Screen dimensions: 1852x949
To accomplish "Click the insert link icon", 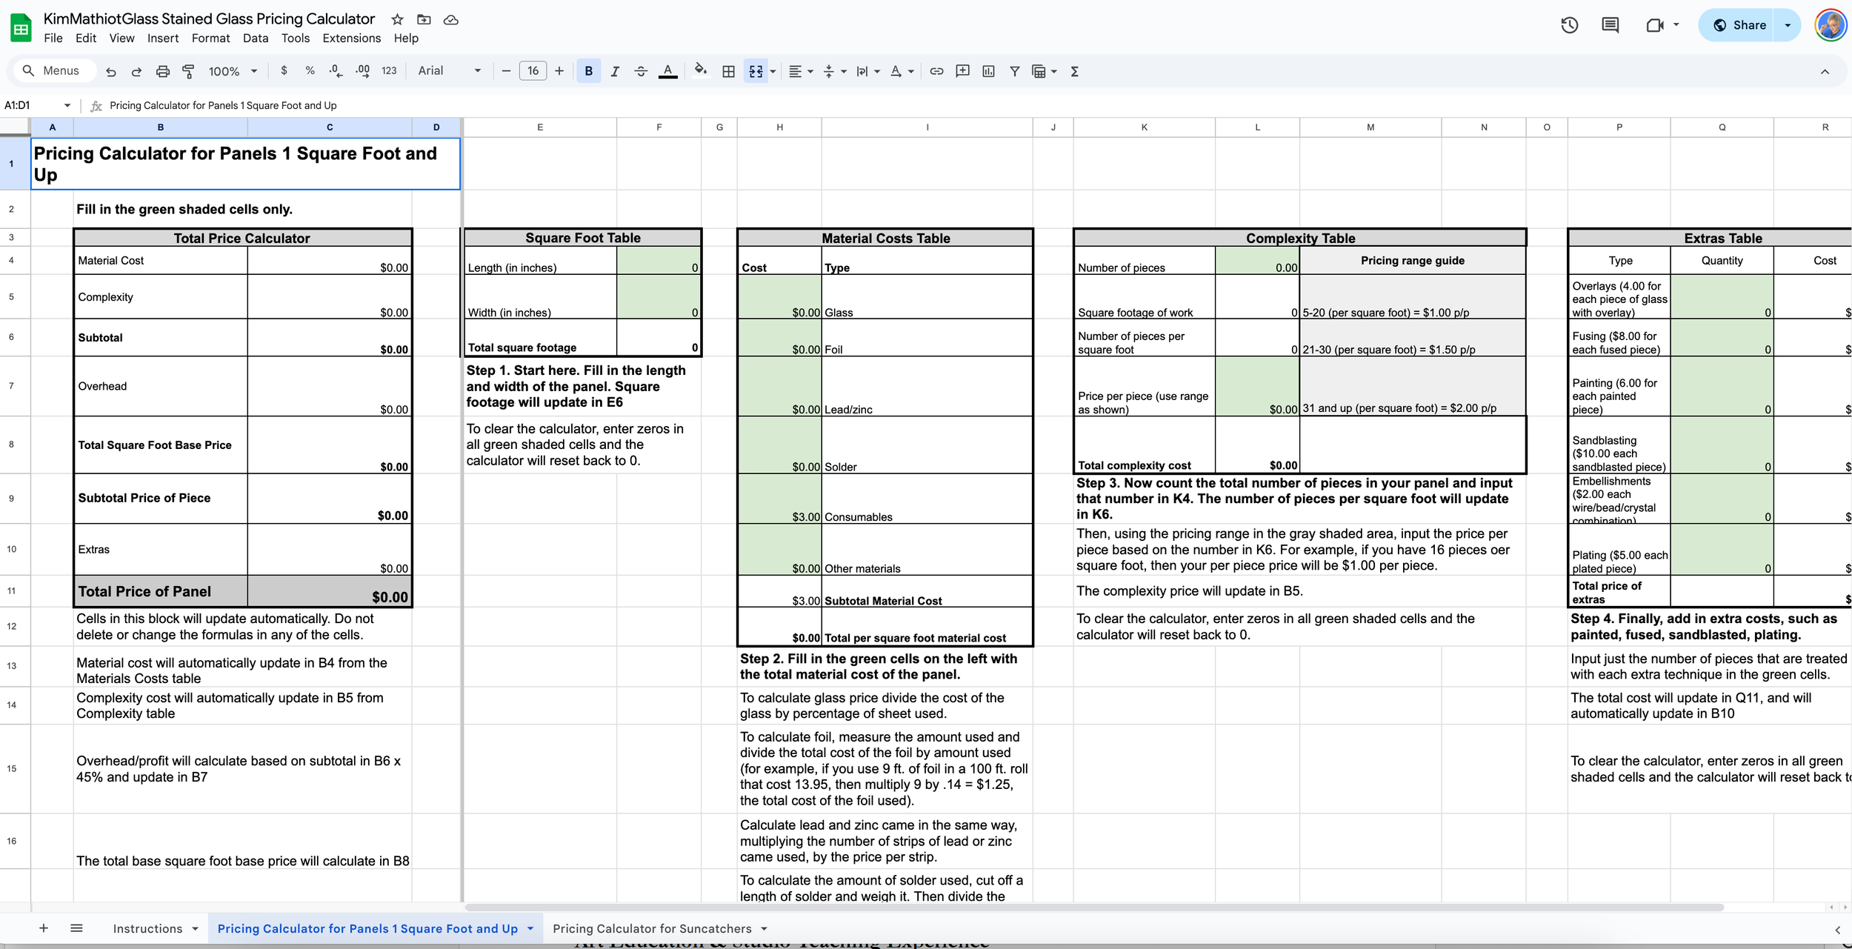I will 936,71.
